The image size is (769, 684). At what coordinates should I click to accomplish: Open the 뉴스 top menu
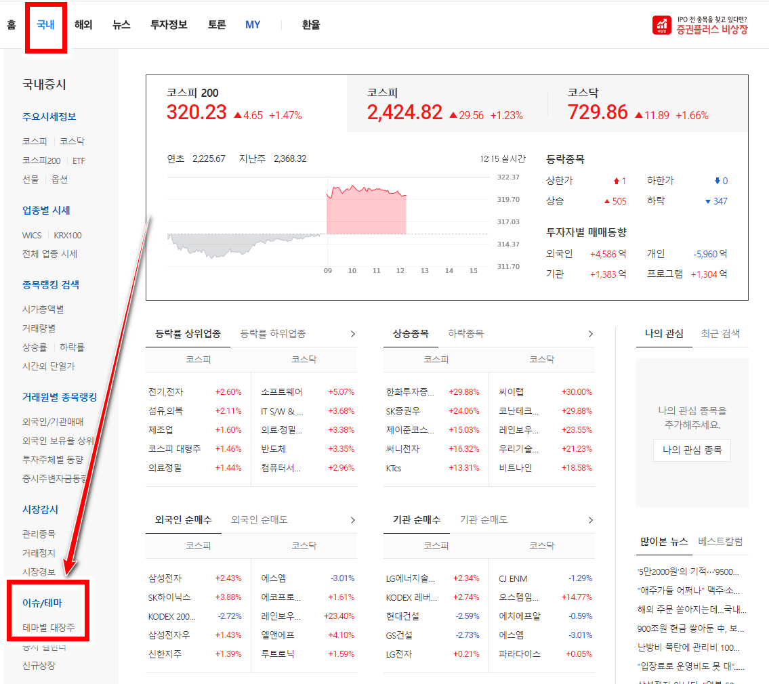pos(121,24)
